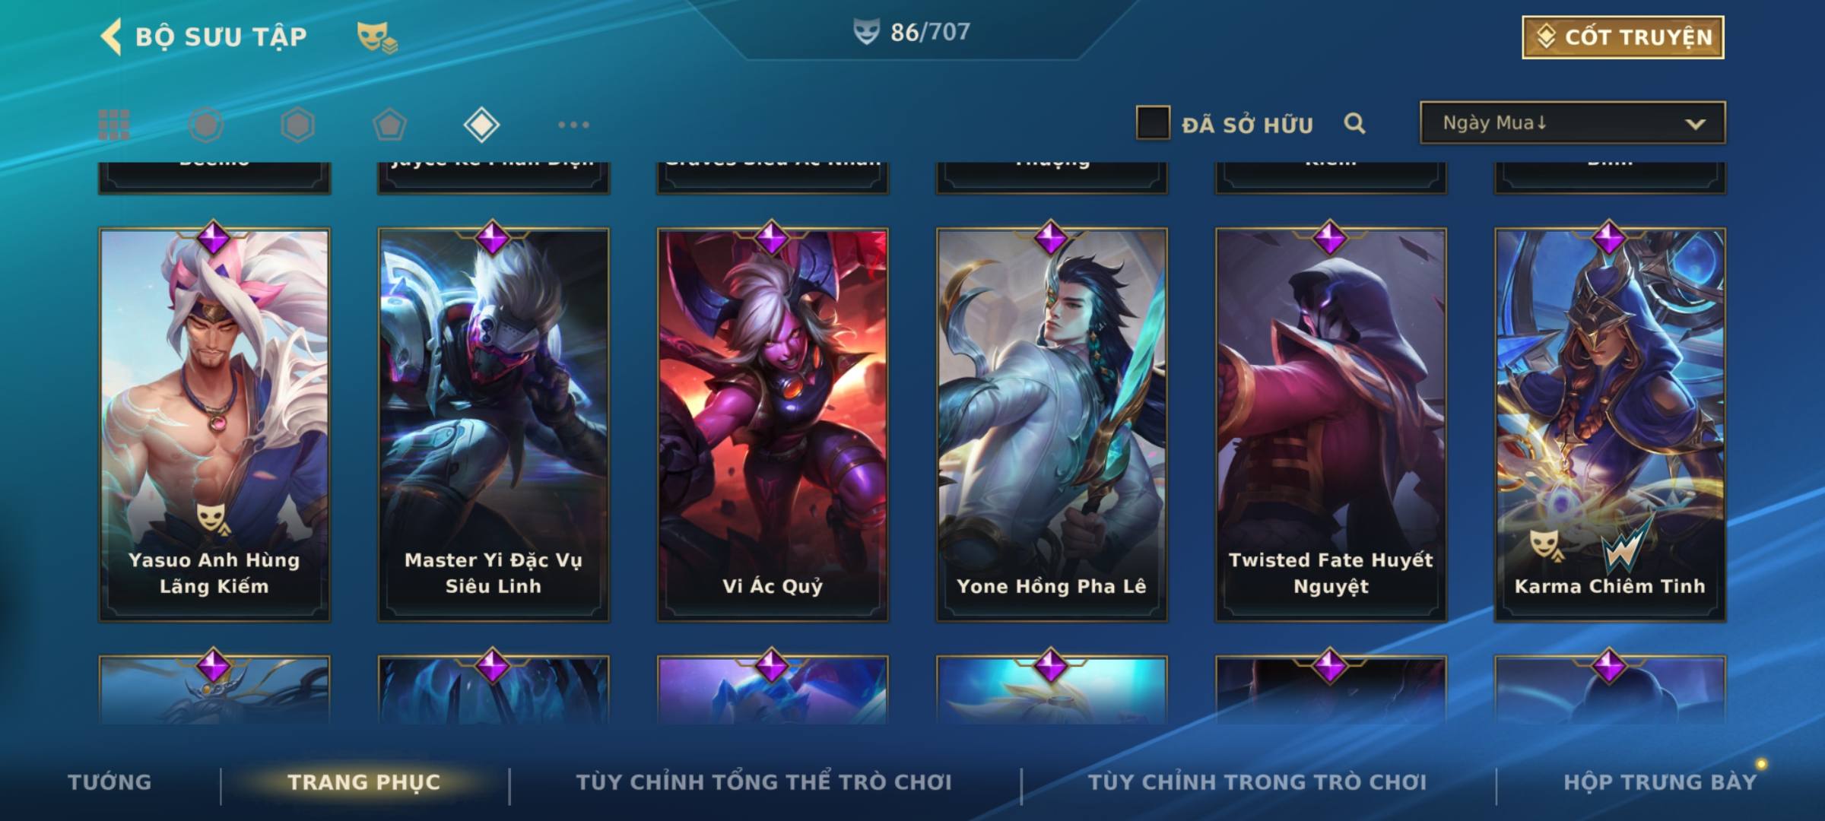Open the Vi Ác Quỷ skin card
The image size is (1825, 821).
click(x=773, y=424)
